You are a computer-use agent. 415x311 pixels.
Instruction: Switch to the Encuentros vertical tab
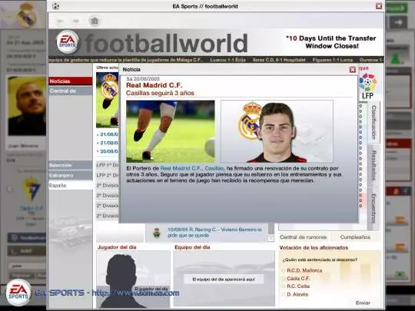373,208
